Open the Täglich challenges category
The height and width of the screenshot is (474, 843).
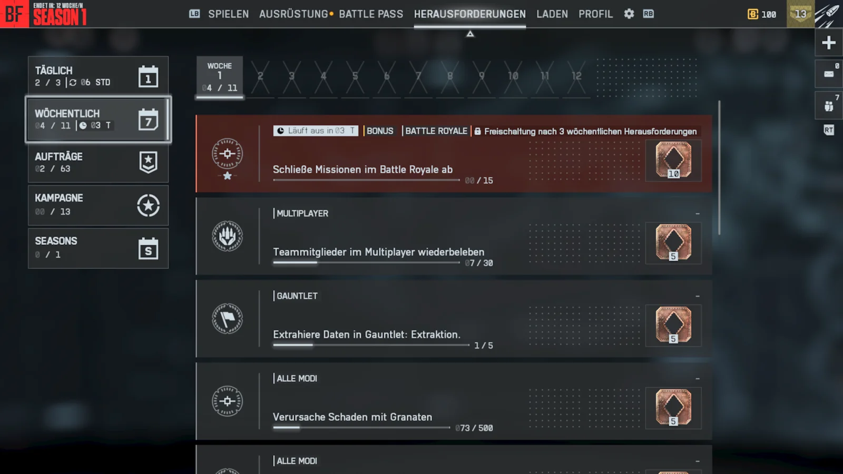pos(98,76)
